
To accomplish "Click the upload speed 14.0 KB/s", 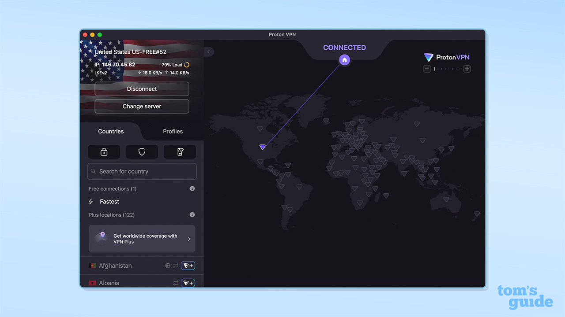I will (x=177, y=73).
